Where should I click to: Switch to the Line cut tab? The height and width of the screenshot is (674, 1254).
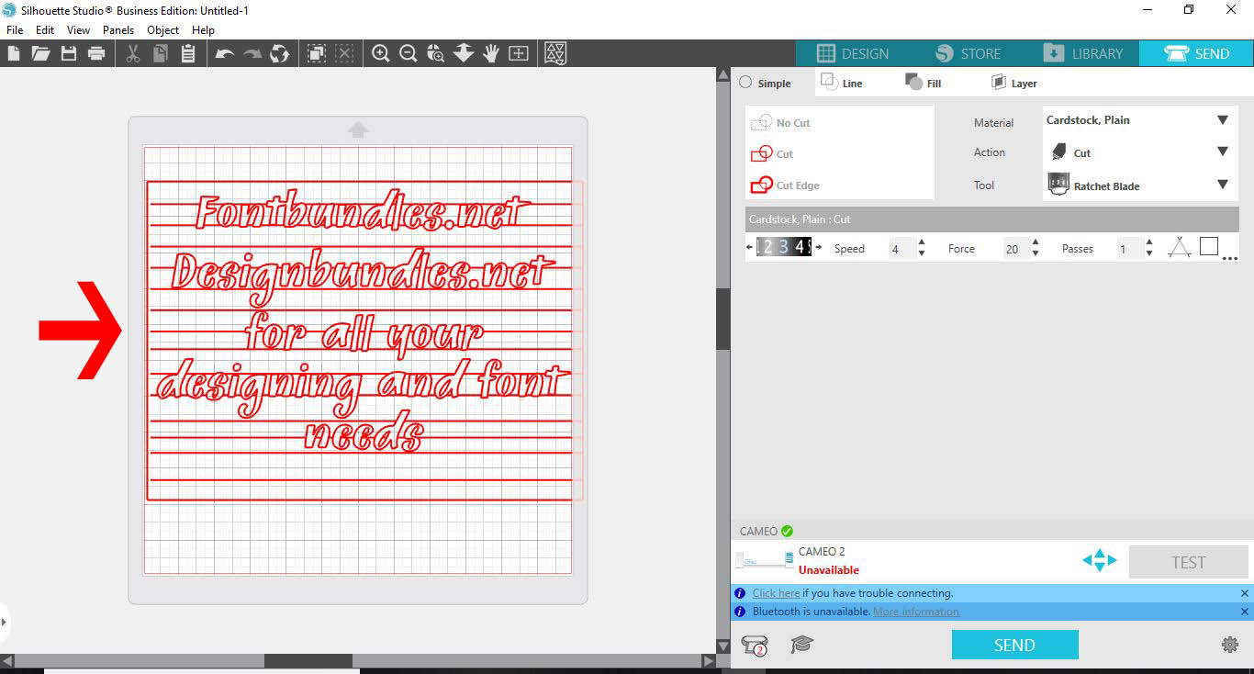point(842,83)
